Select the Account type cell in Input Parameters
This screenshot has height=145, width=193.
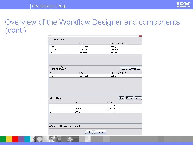tap(95, 46)
